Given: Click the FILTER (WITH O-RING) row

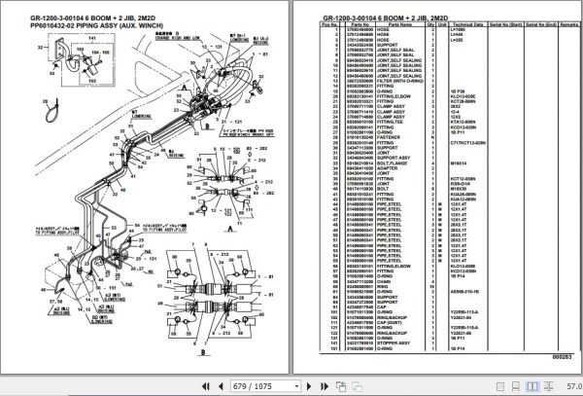Looking at the screenshot, I should point(450,81).
